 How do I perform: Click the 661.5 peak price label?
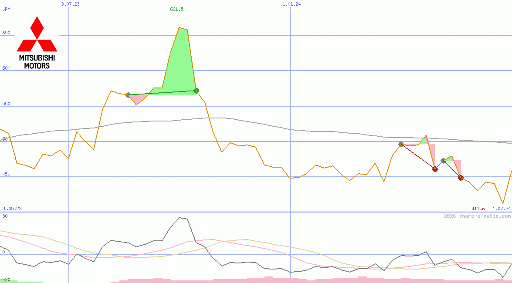pos(176,8)
